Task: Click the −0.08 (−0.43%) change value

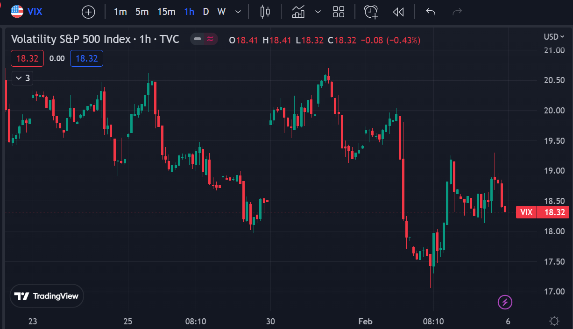Action: click(x=390, y=40)
